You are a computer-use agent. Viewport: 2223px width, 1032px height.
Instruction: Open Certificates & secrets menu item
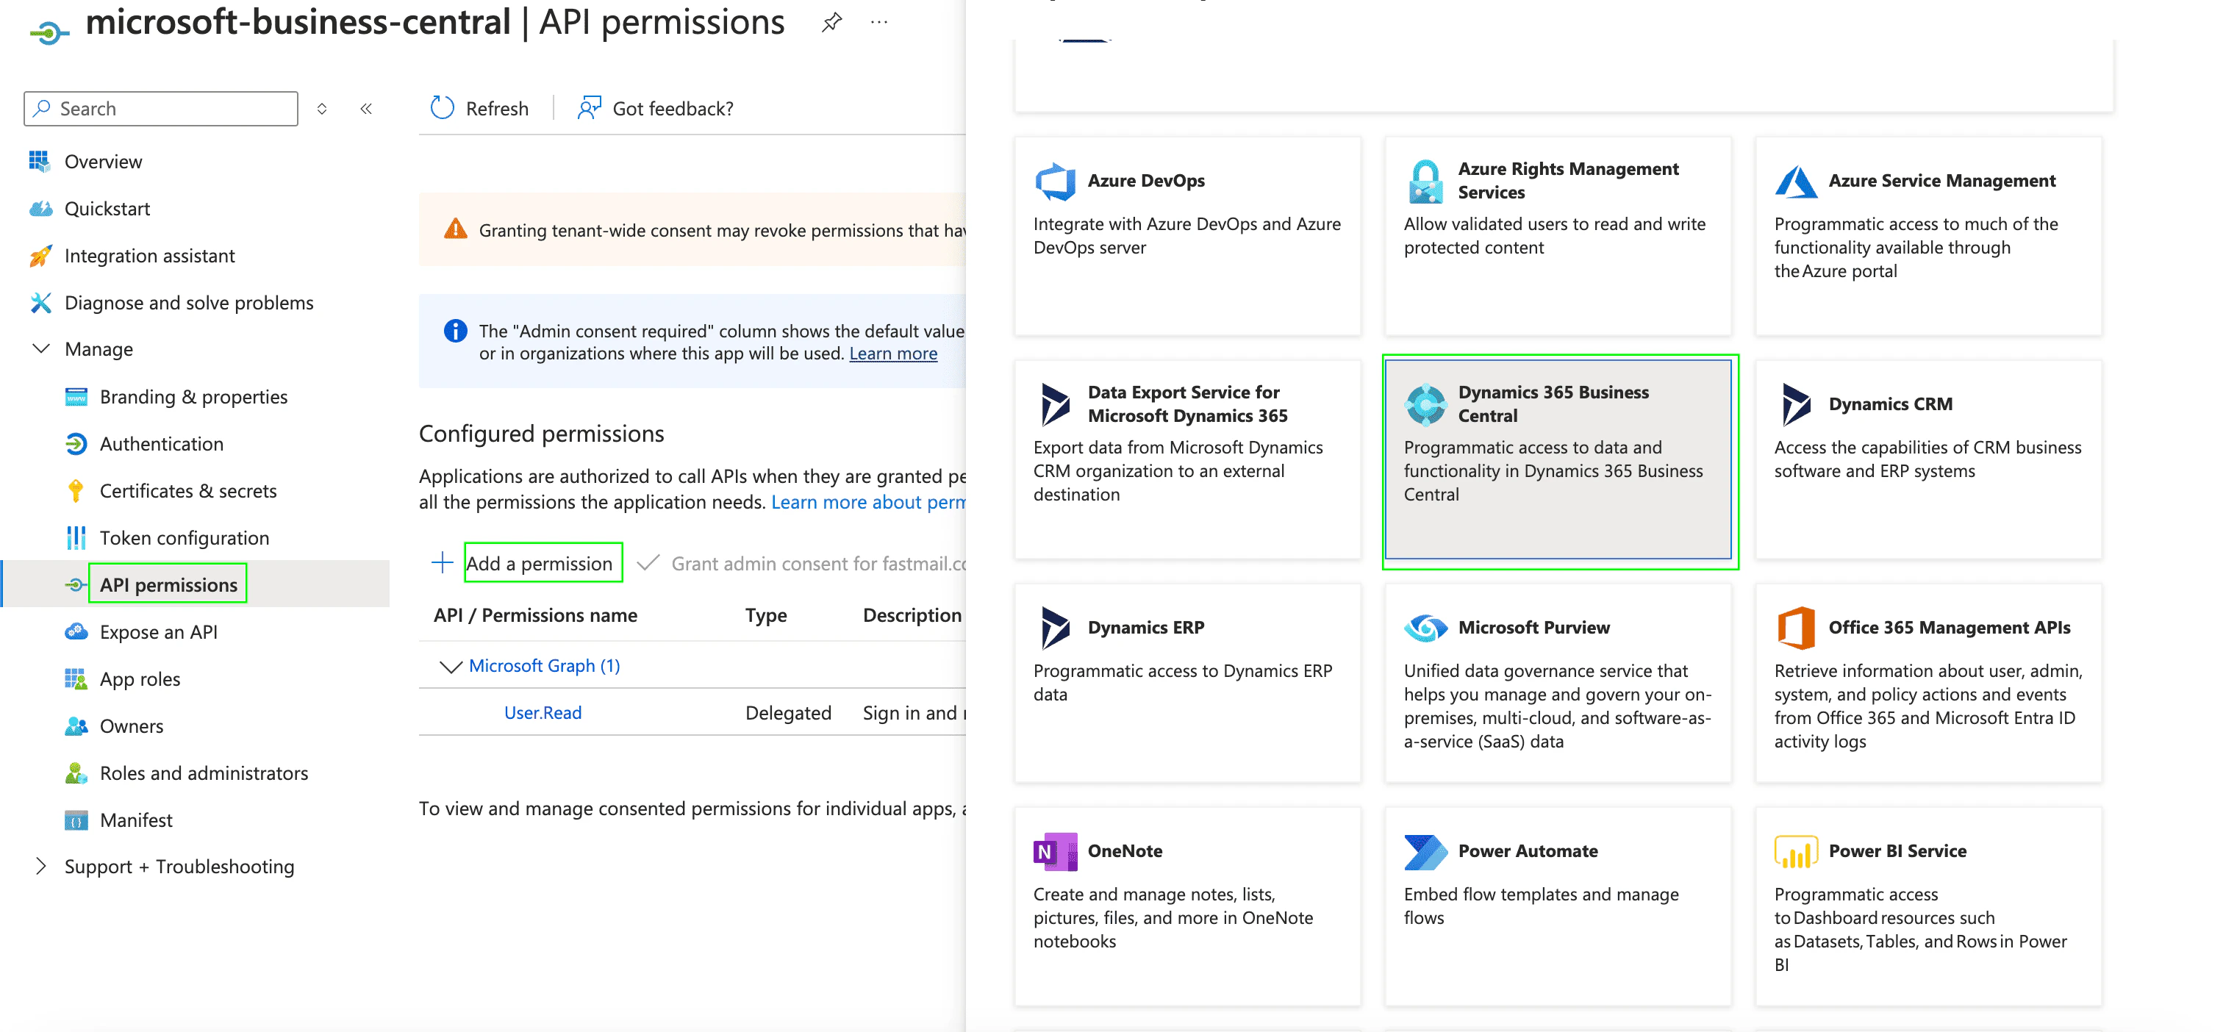coord(187,491)
